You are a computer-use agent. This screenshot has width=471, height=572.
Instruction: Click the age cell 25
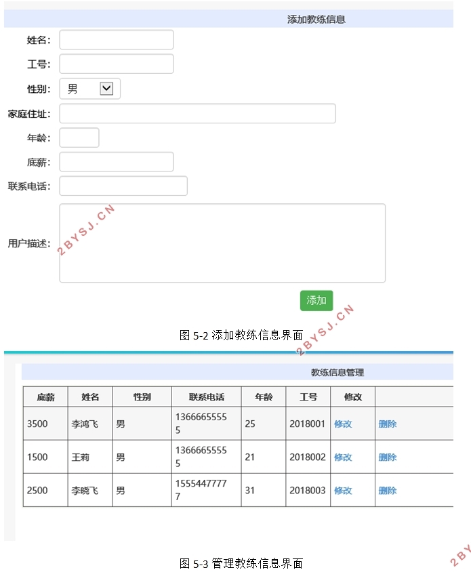[x=264, y=424]
